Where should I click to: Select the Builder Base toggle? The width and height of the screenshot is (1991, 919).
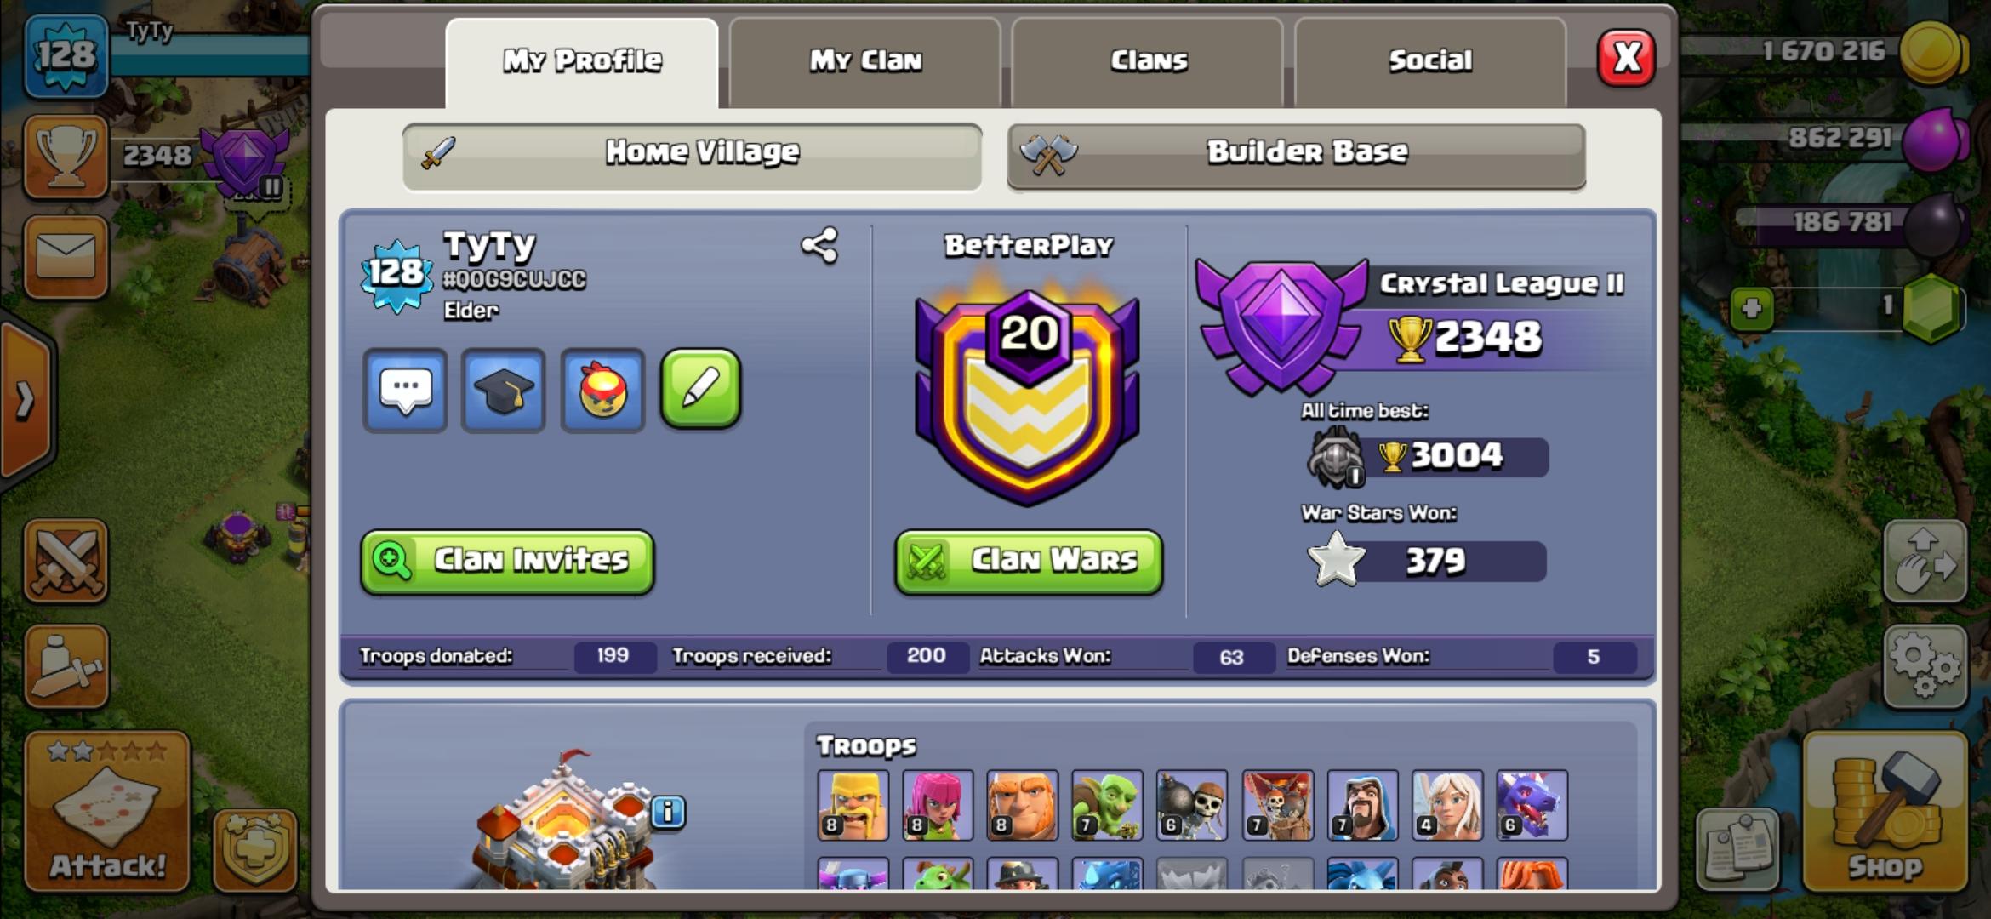[1297, 154]
